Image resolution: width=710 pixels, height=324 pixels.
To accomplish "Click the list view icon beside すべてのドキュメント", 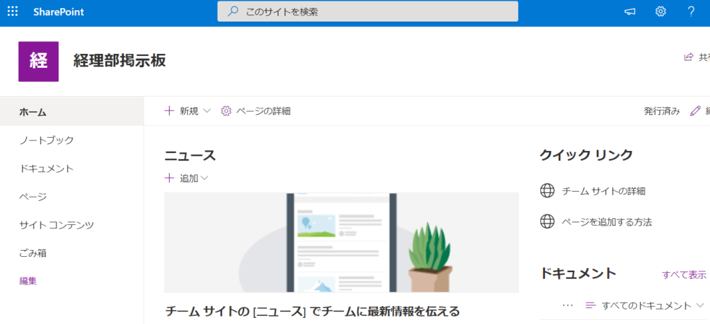I will [x=591, y=305].
